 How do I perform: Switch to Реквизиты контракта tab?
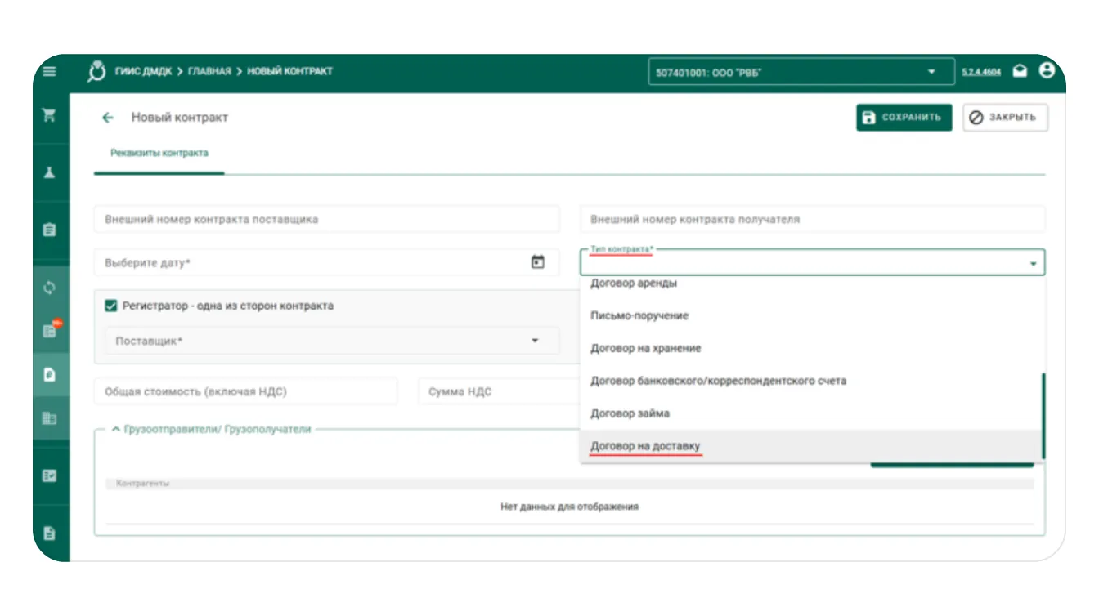point(159,153)
